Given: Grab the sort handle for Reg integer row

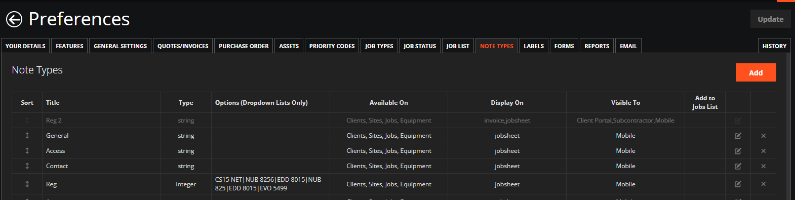Looking at the screenshot, I should tap(27, 184).
